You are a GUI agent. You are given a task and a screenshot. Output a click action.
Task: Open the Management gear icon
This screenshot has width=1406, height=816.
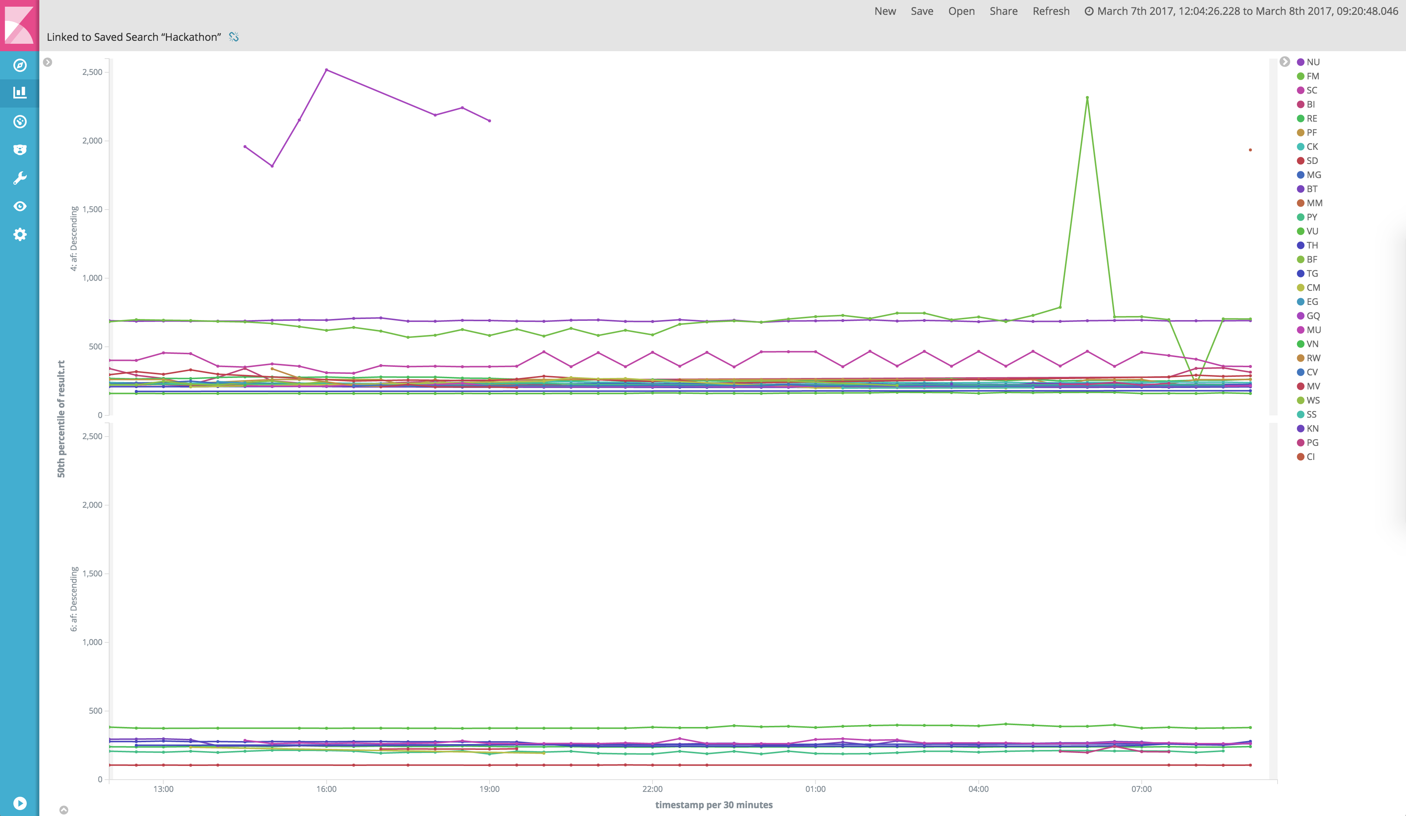coord(20,234)
